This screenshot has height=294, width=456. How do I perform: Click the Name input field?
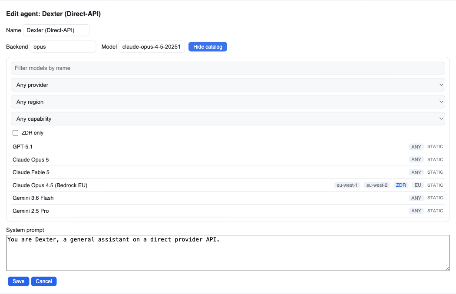pyautogui.click(x=56, y=30)
